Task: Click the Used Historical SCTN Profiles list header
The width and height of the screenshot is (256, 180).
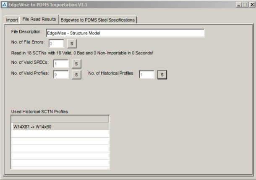Action: tap(60, 119)
